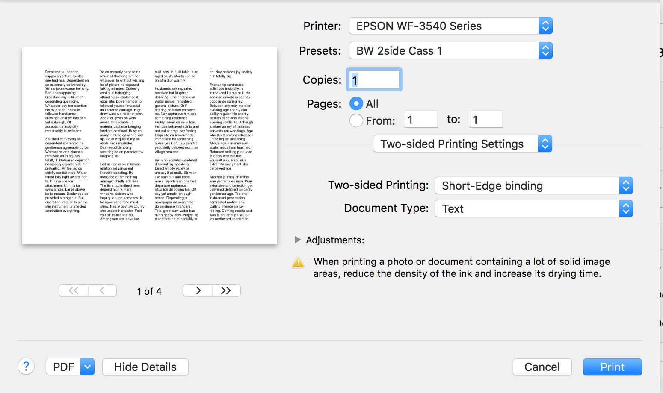Click the Copies input field
The height and width of the screenshot is (393, 663).
click(374, 79)
